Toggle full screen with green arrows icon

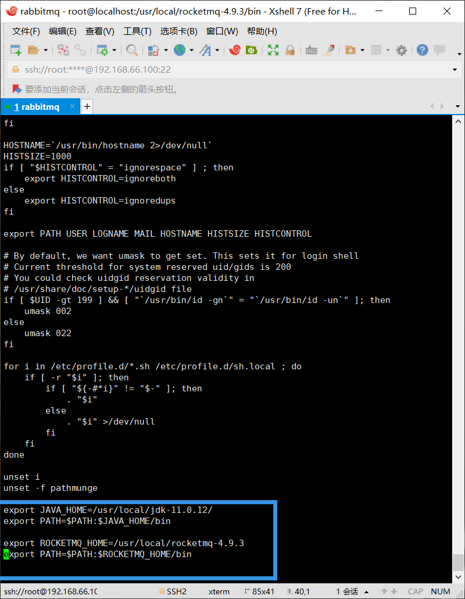273,50
